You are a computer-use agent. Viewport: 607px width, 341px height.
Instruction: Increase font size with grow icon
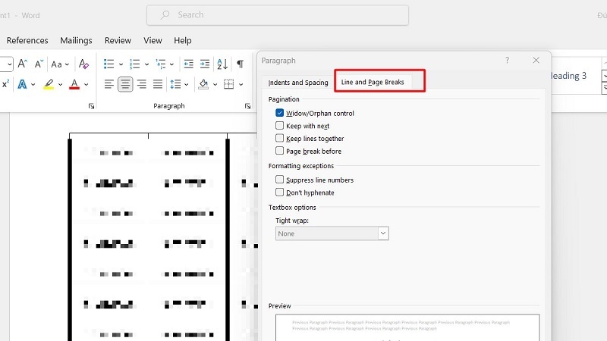pyautogui.click(x=23, y=64)
